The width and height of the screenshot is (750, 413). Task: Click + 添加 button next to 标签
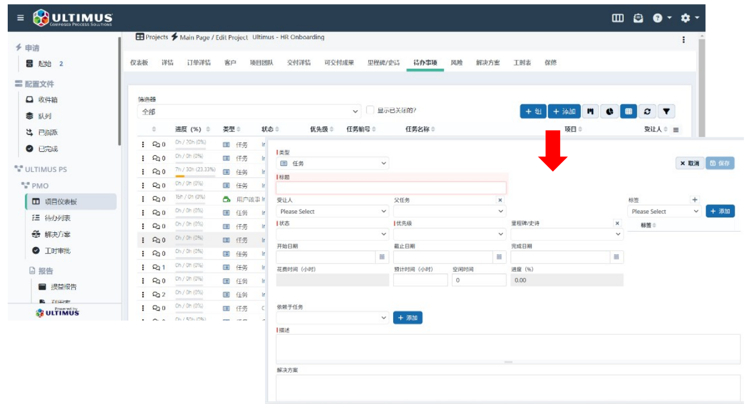[x=720, y=211]
